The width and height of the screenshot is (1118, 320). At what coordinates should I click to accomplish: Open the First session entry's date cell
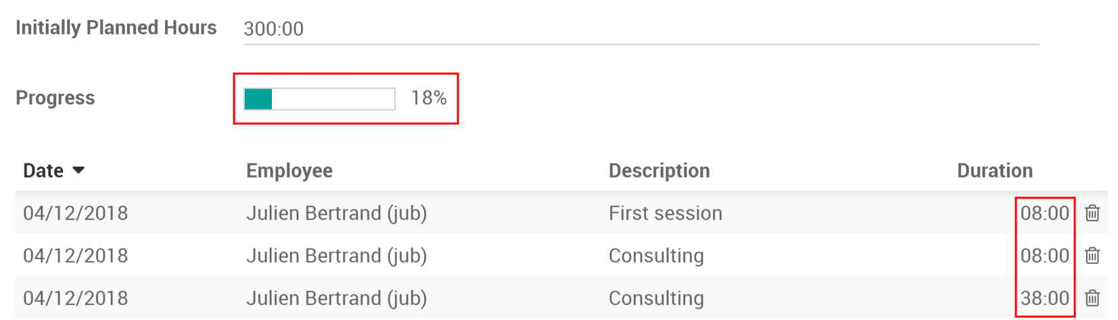click(75, 213)
